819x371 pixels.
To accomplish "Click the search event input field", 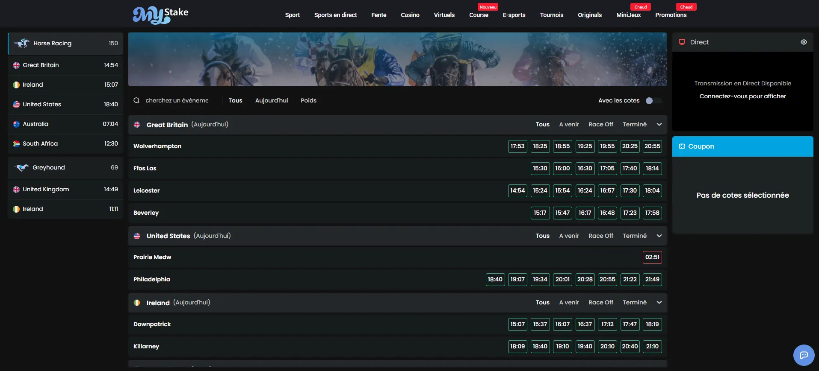I will tap(177, 100).
